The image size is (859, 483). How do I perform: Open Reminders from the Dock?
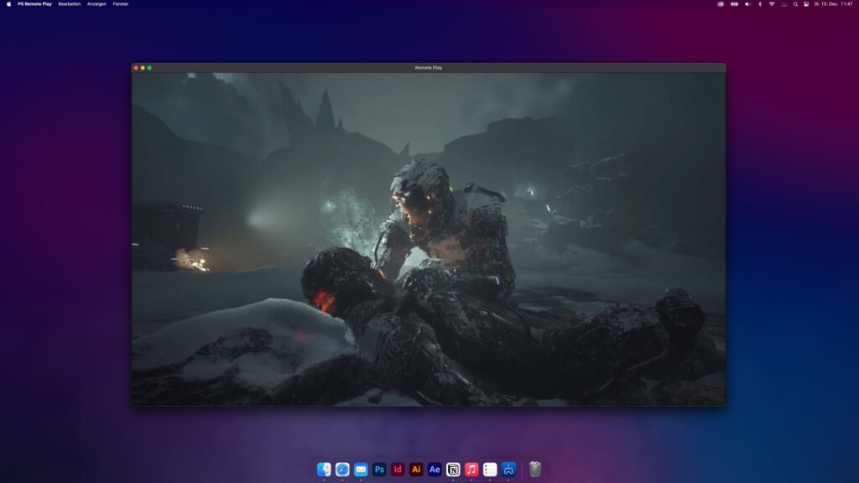point(491,470)
